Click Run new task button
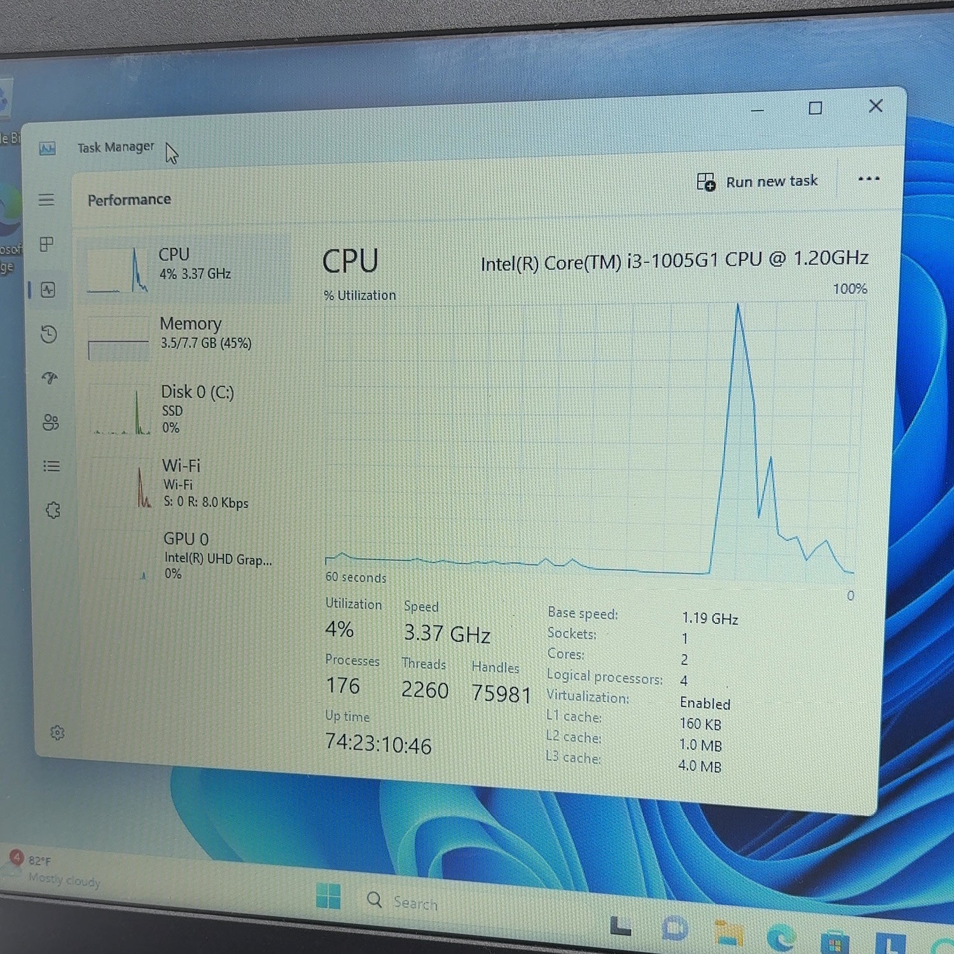 pyautogui.click(x=757, y=182)
